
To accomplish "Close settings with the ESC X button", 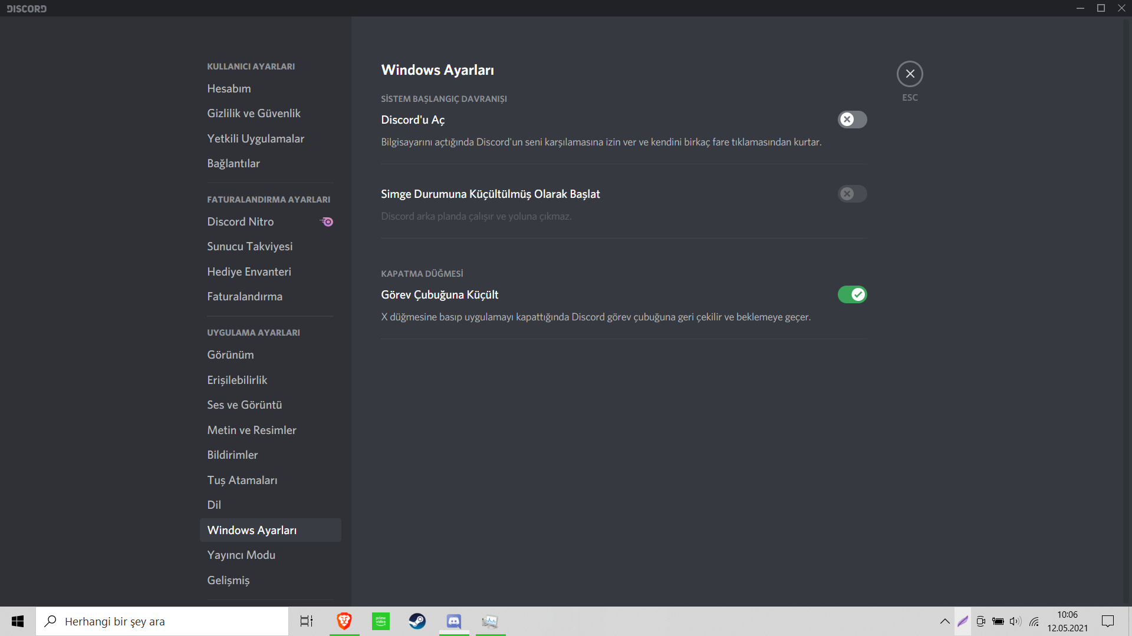I will pos(910,74).
